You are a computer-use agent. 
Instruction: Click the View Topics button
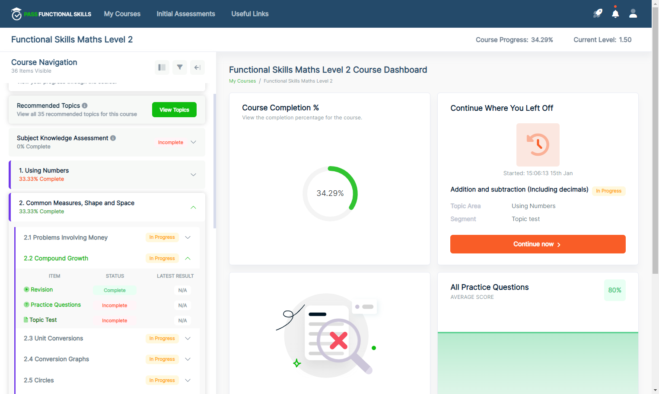tap(174, 110)
